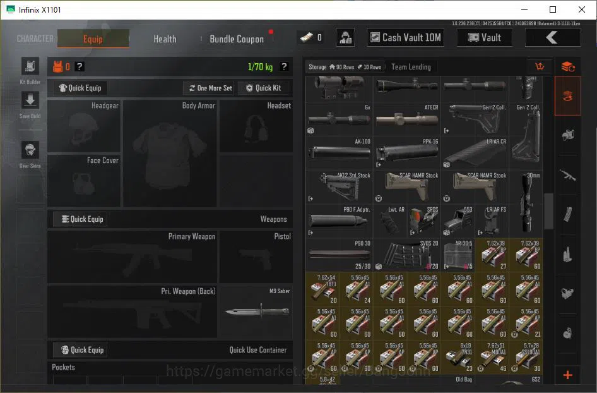The width and height of the screenshot is (597, 393).
Task: Select the AK-100 suppressor item
Action: pyautogui.click(x=339, y=153)
